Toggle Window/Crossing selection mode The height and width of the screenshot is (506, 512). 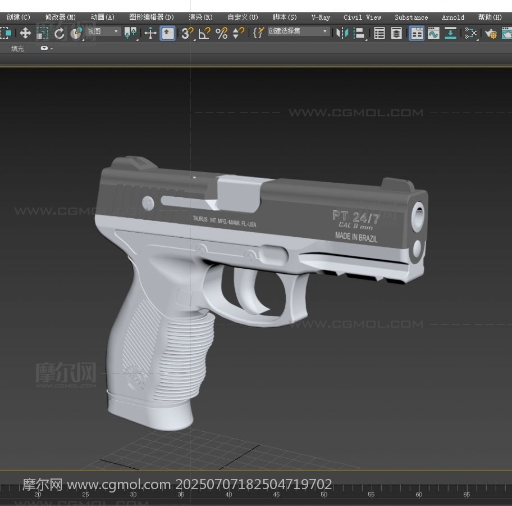point(6,33)
